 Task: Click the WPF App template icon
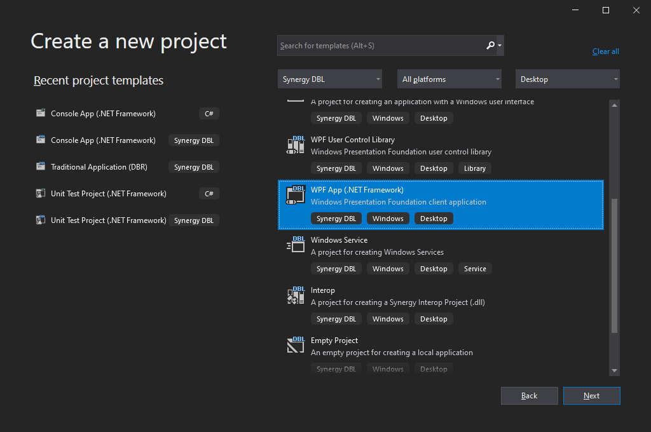point(296,196)
